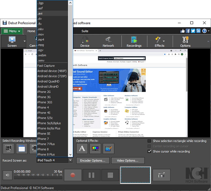Screen dimensions: 211x191
Task: Choose Fast Capture preset
Action: [52, 66]
